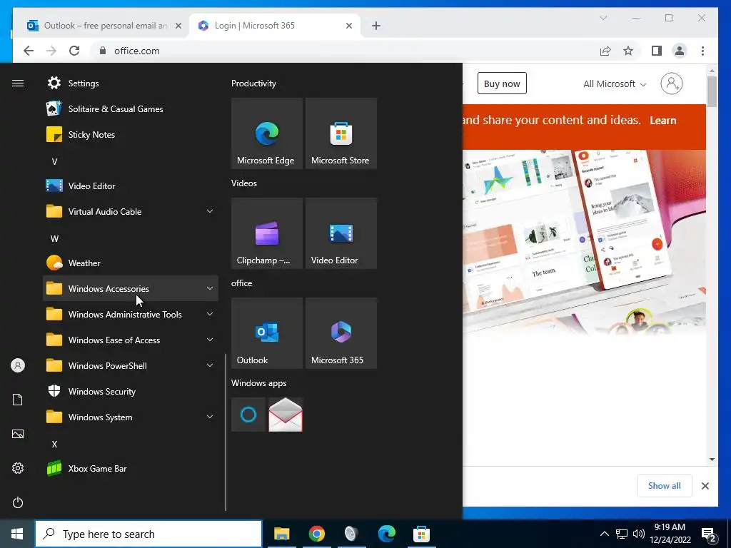Image resolution: width=731 pixels, height=548 pixels.
Task: Open the clock and calendar flyout
Action: coord(670,534)
